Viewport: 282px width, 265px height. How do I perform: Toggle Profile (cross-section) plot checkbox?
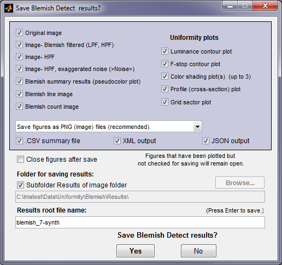[164, 89]
